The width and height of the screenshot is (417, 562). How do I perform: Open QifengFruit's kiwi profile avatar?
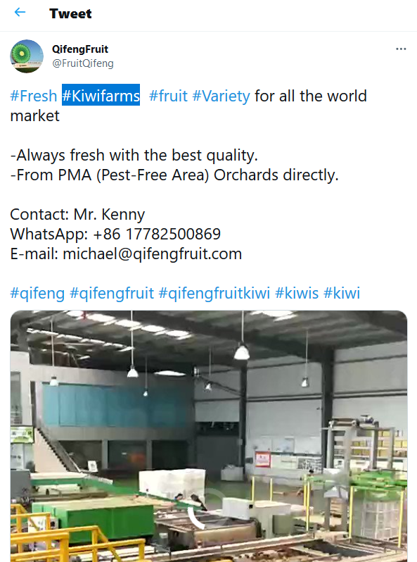coord(27,56)
